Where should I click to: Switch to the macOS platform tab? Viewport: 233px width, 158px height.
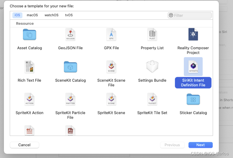coord(32,15)
